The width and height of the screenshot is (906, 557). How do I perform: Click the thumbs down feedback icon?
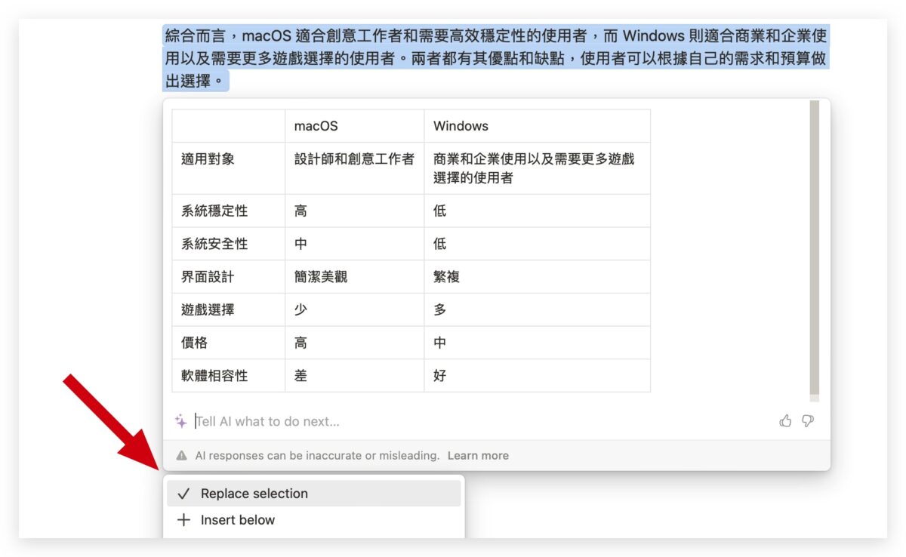click(x=808, y=421)
